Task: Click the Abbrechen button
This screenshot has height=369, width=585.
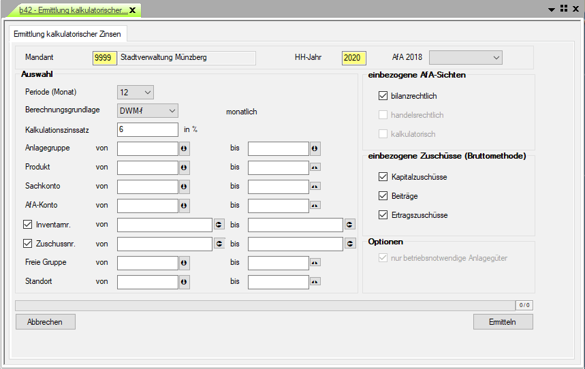Action: (45, 322)
